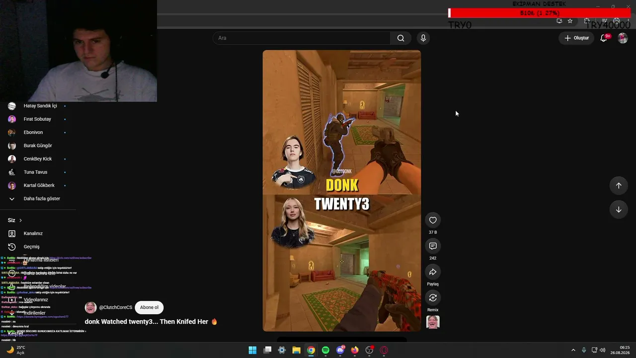Activate voice search microphone icon

(x=423, y=38)
